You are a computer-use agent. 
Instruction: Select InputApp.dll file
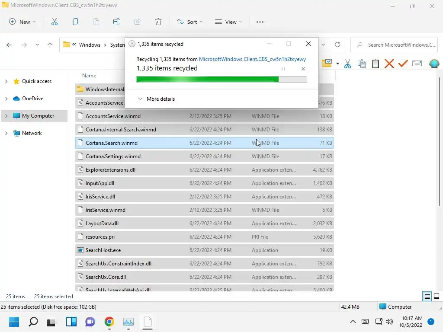click(205, 183)
